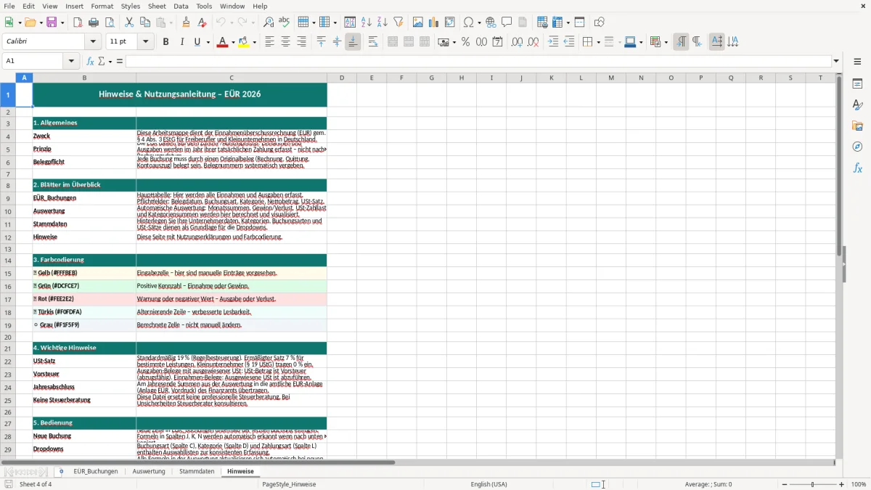
Task: Click the zoom slider in status bar
Action: point(812,484)
